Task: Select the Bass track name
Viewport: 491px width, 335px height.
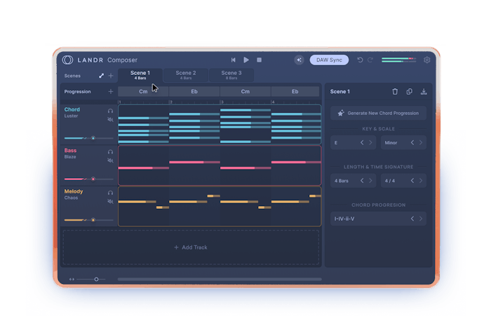Action: pos(70,151)
